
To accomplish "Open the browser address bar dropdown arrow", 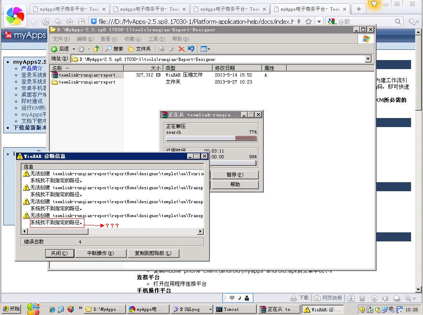I will (319, 21).
